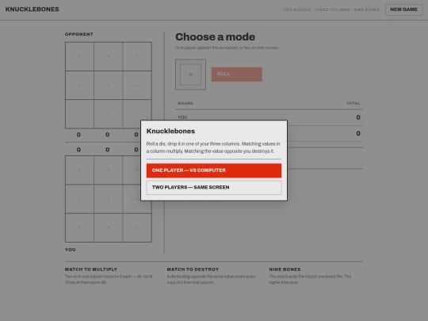This screenshot has height=321, width=428.
Task: Click the "You" row in score table
Action: click(269, 117)
